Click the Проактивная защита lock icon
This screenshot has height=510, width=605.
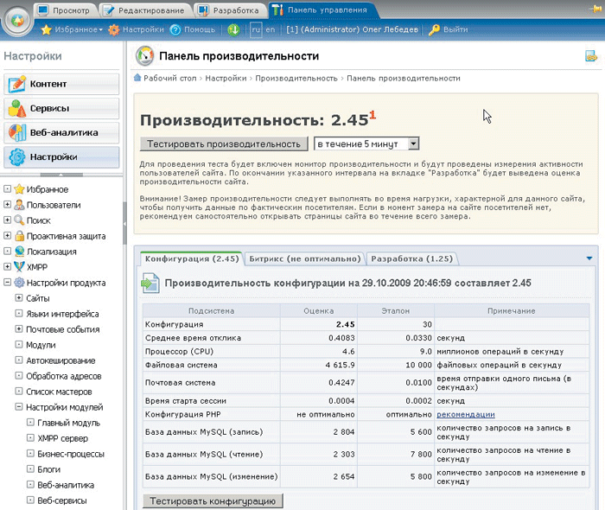[x=19, y=236]
